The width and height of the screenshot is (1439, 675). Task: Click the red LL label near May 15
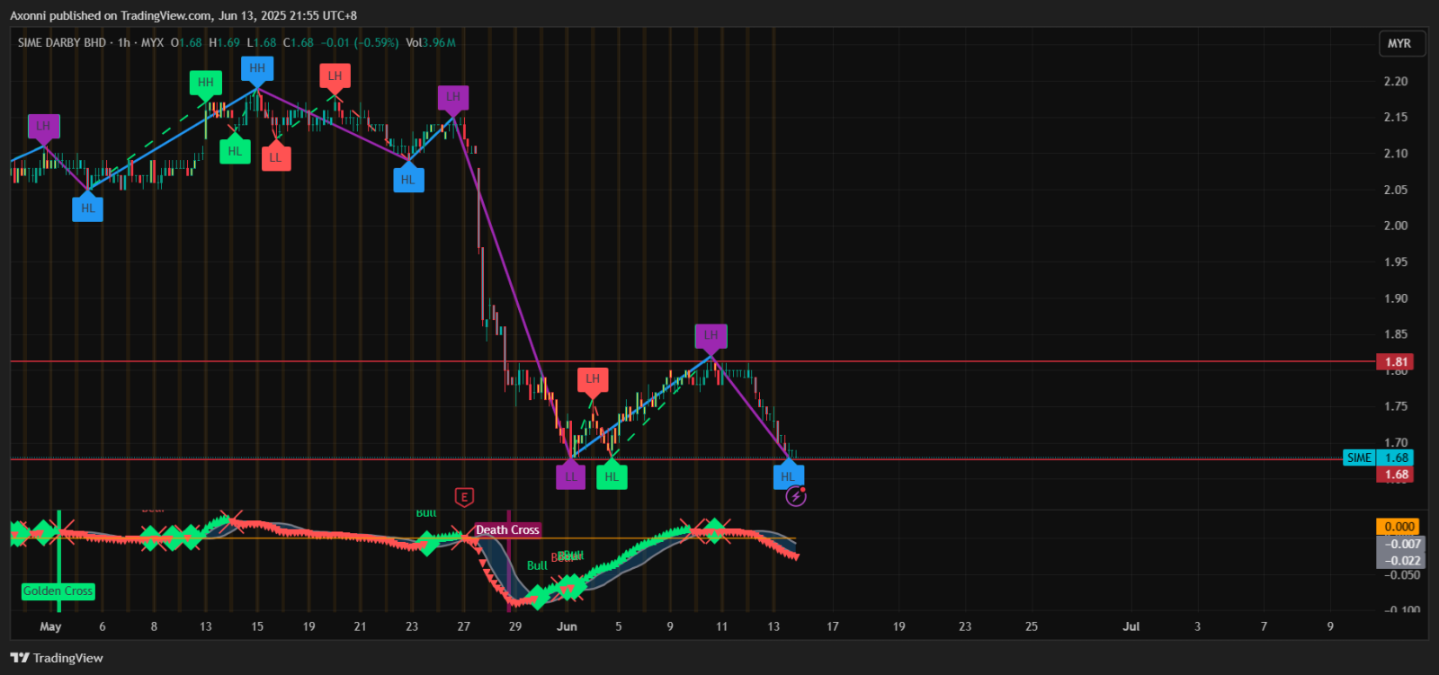pos(276,157)
